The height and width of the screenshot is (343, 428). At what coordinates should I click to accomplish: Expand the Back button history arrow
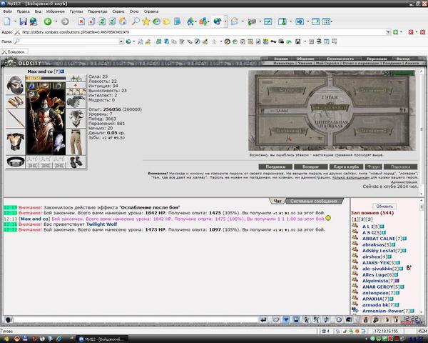[x=56, y=21]
